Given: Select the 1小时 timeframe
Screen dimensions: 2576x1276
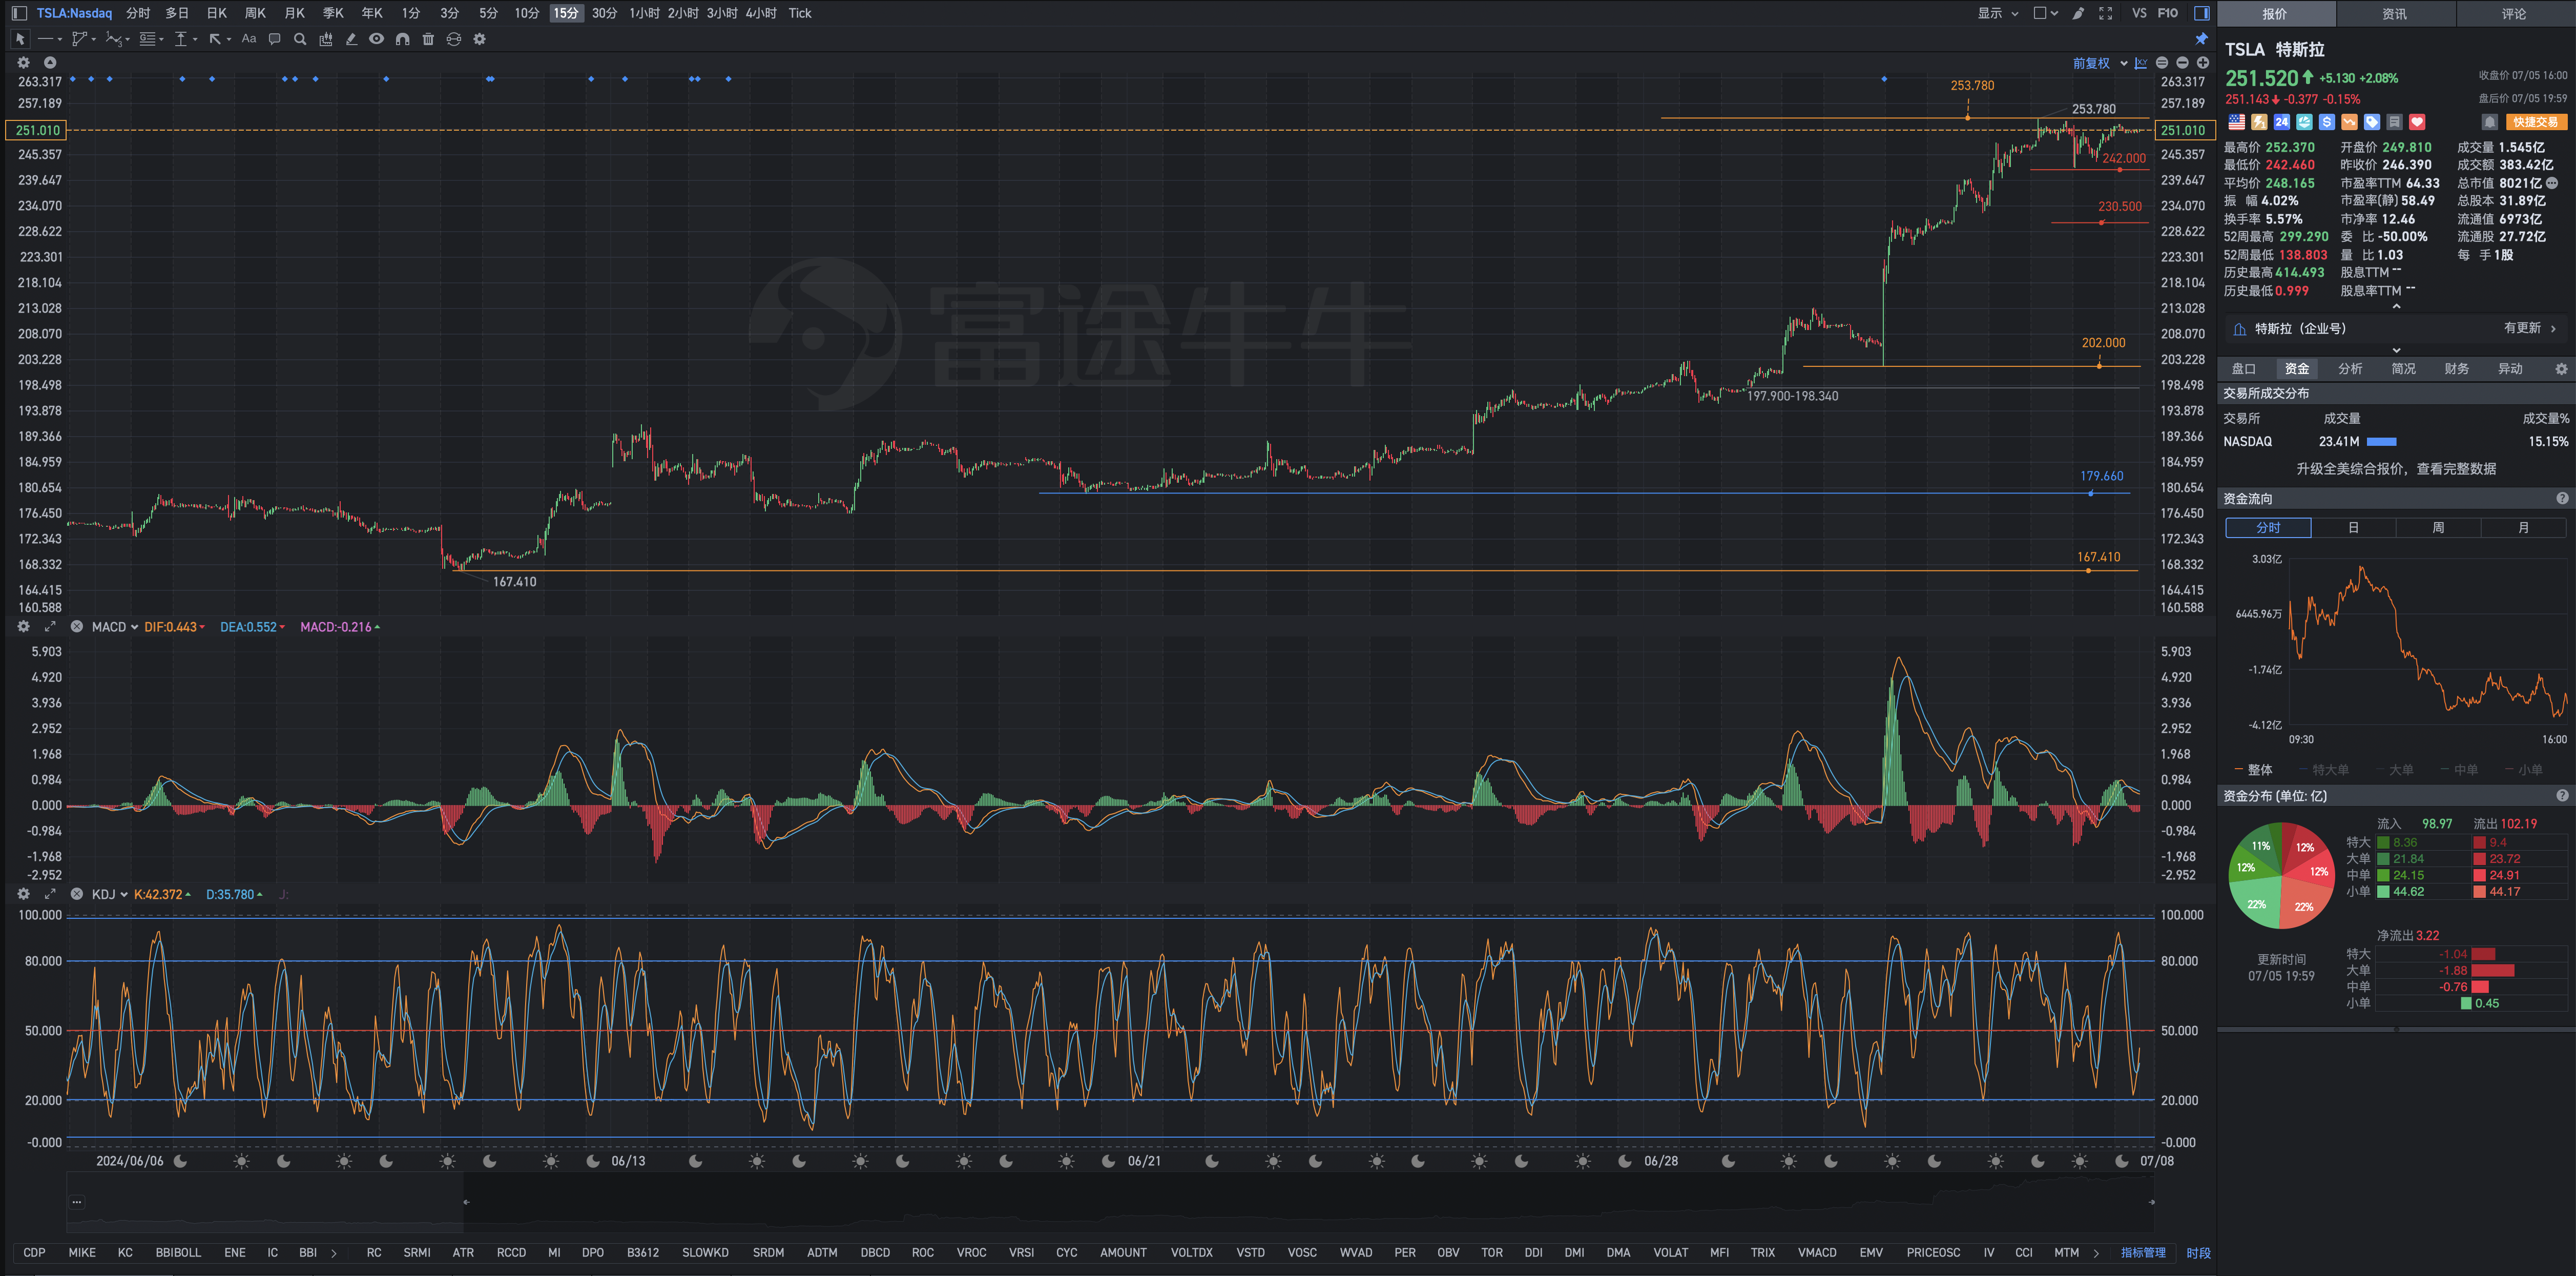Looking at the screenshot, I should 644,13.
